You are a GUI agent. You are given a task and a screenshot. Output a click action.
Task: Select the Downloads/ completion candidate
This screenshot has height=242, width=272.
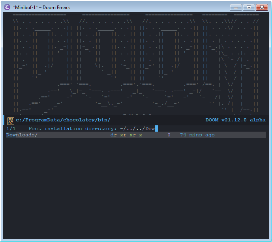pyautogui.click(x=136, y=135)
